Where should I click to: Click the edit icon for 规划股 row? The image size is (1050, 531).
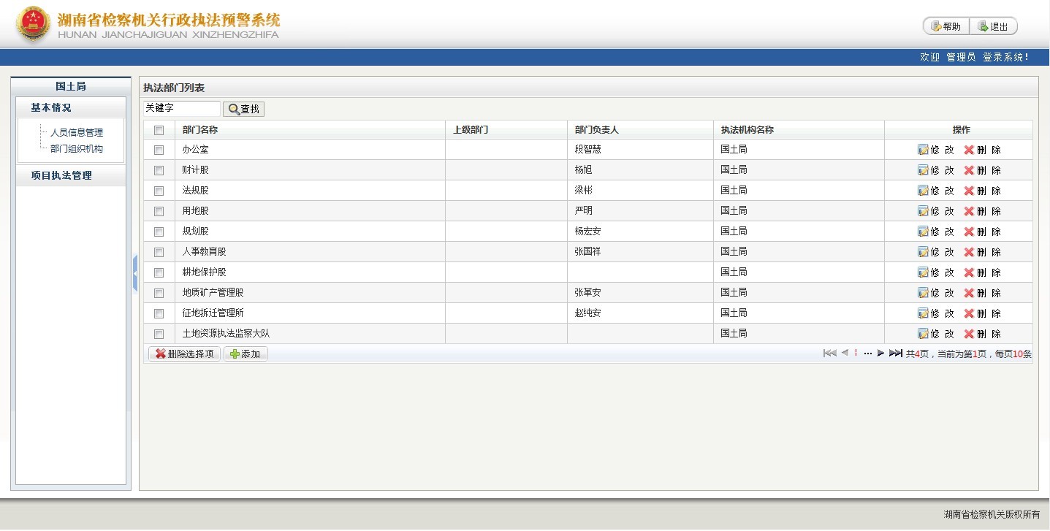pos(923,232)
